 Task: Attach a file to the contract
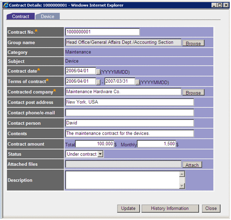[192, 165]
